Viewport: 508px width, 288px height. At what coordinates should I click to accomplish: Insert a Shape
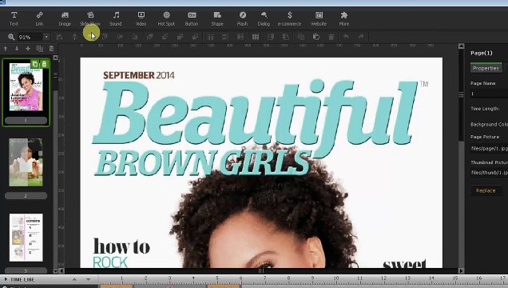coord(217,19)
